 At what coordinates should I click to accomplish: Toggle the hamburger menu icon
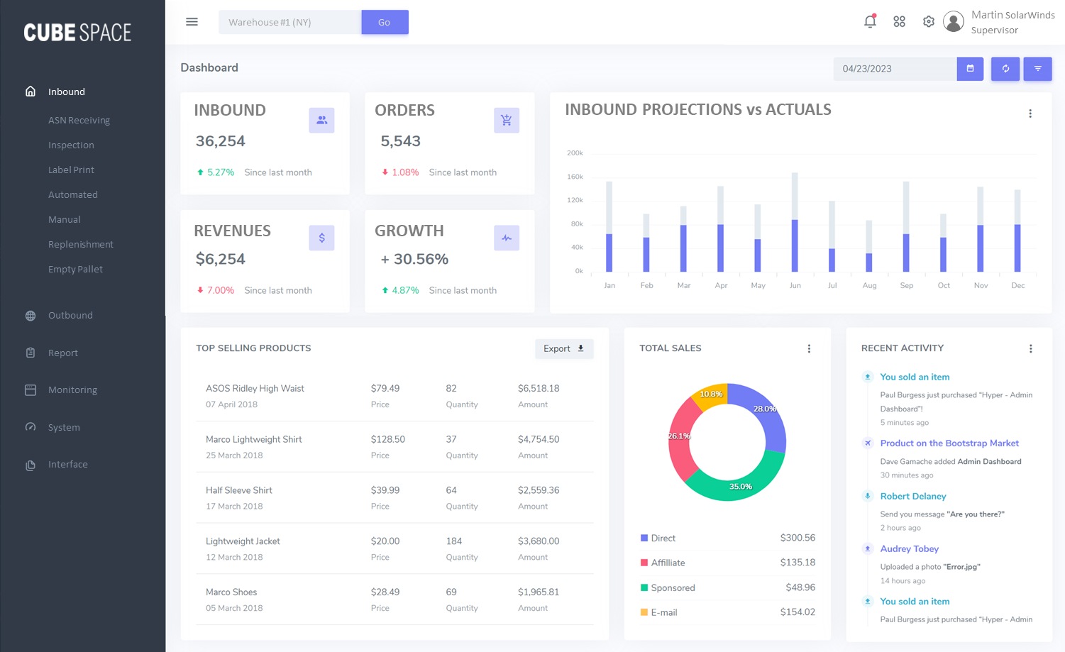pos(192,22)
